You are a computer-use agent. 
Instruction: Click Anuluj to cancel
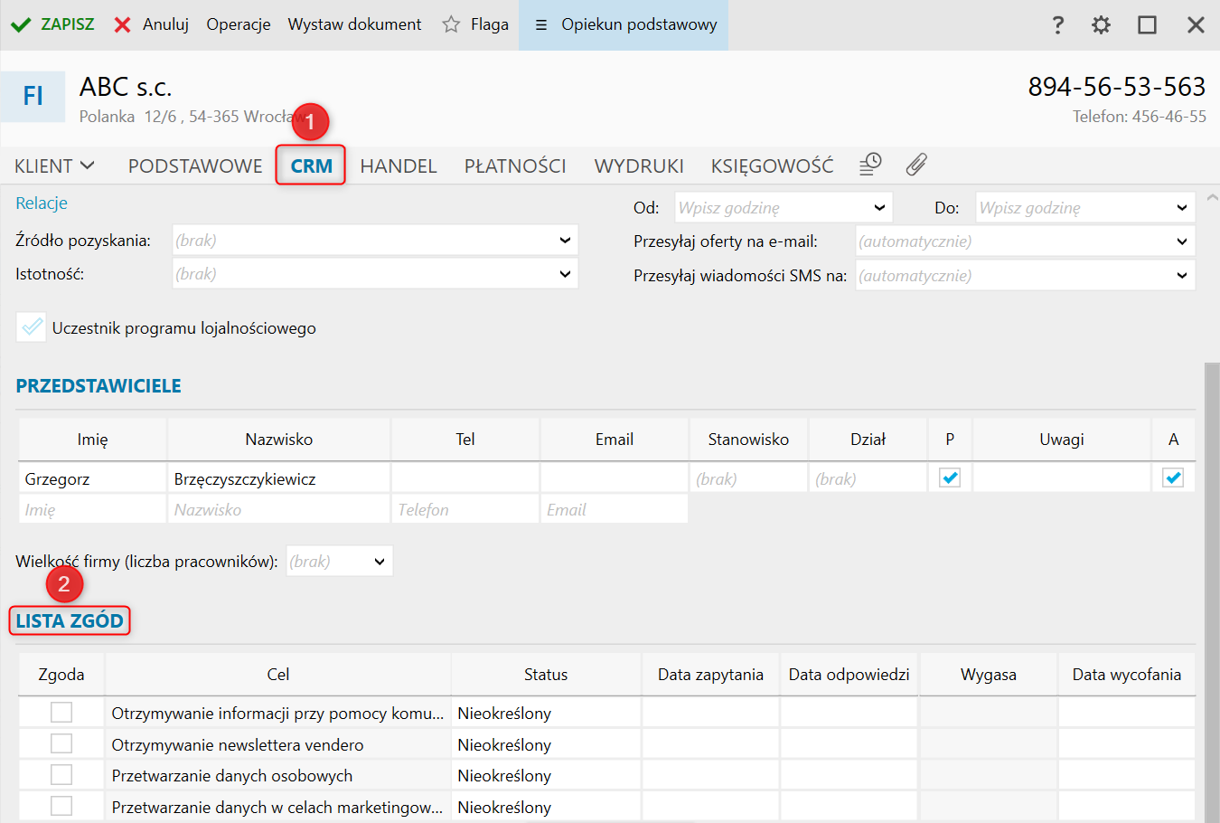[152, 24]
